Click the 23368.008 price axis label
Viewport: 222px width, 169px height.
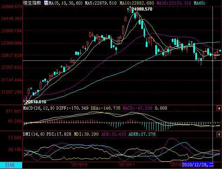[12, 43]
